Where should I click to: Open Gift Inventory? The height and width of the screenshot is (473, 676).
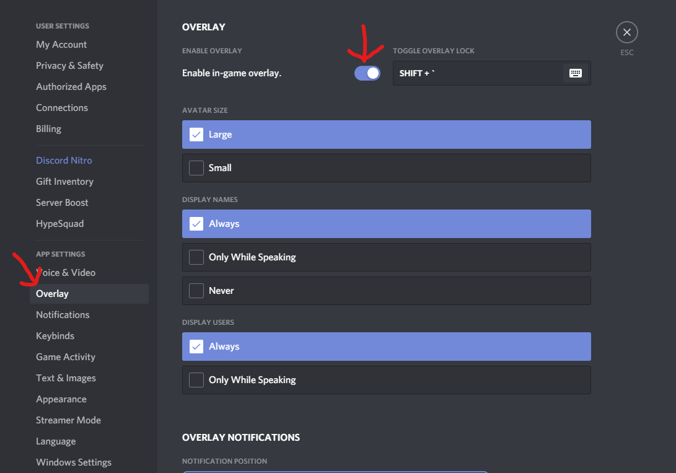pos(64,182)
